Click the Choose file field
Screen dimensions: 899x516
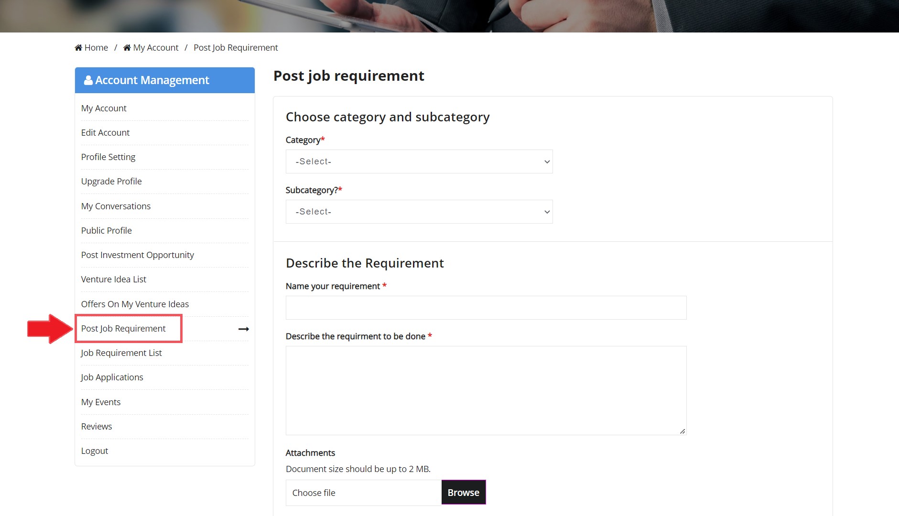point(364,493)
